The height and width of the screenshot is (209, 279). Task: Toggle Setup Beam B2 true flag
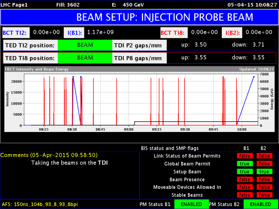coord(264,172)
